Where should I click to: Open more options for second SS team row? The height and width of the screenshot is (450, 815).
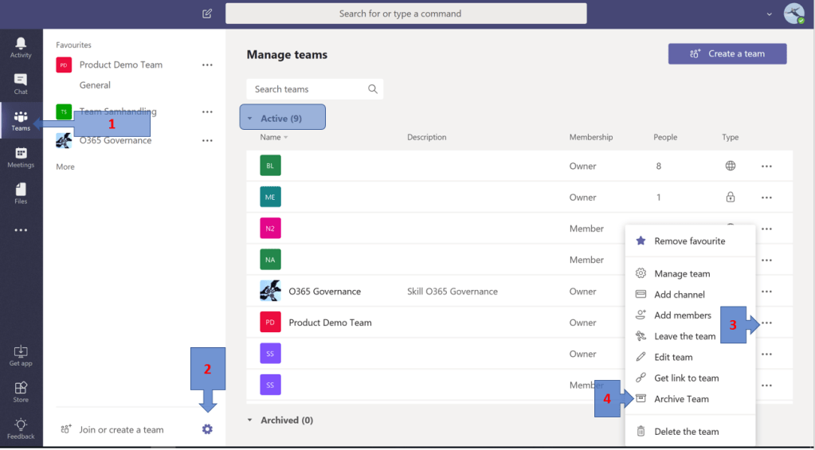click(766, 385)
